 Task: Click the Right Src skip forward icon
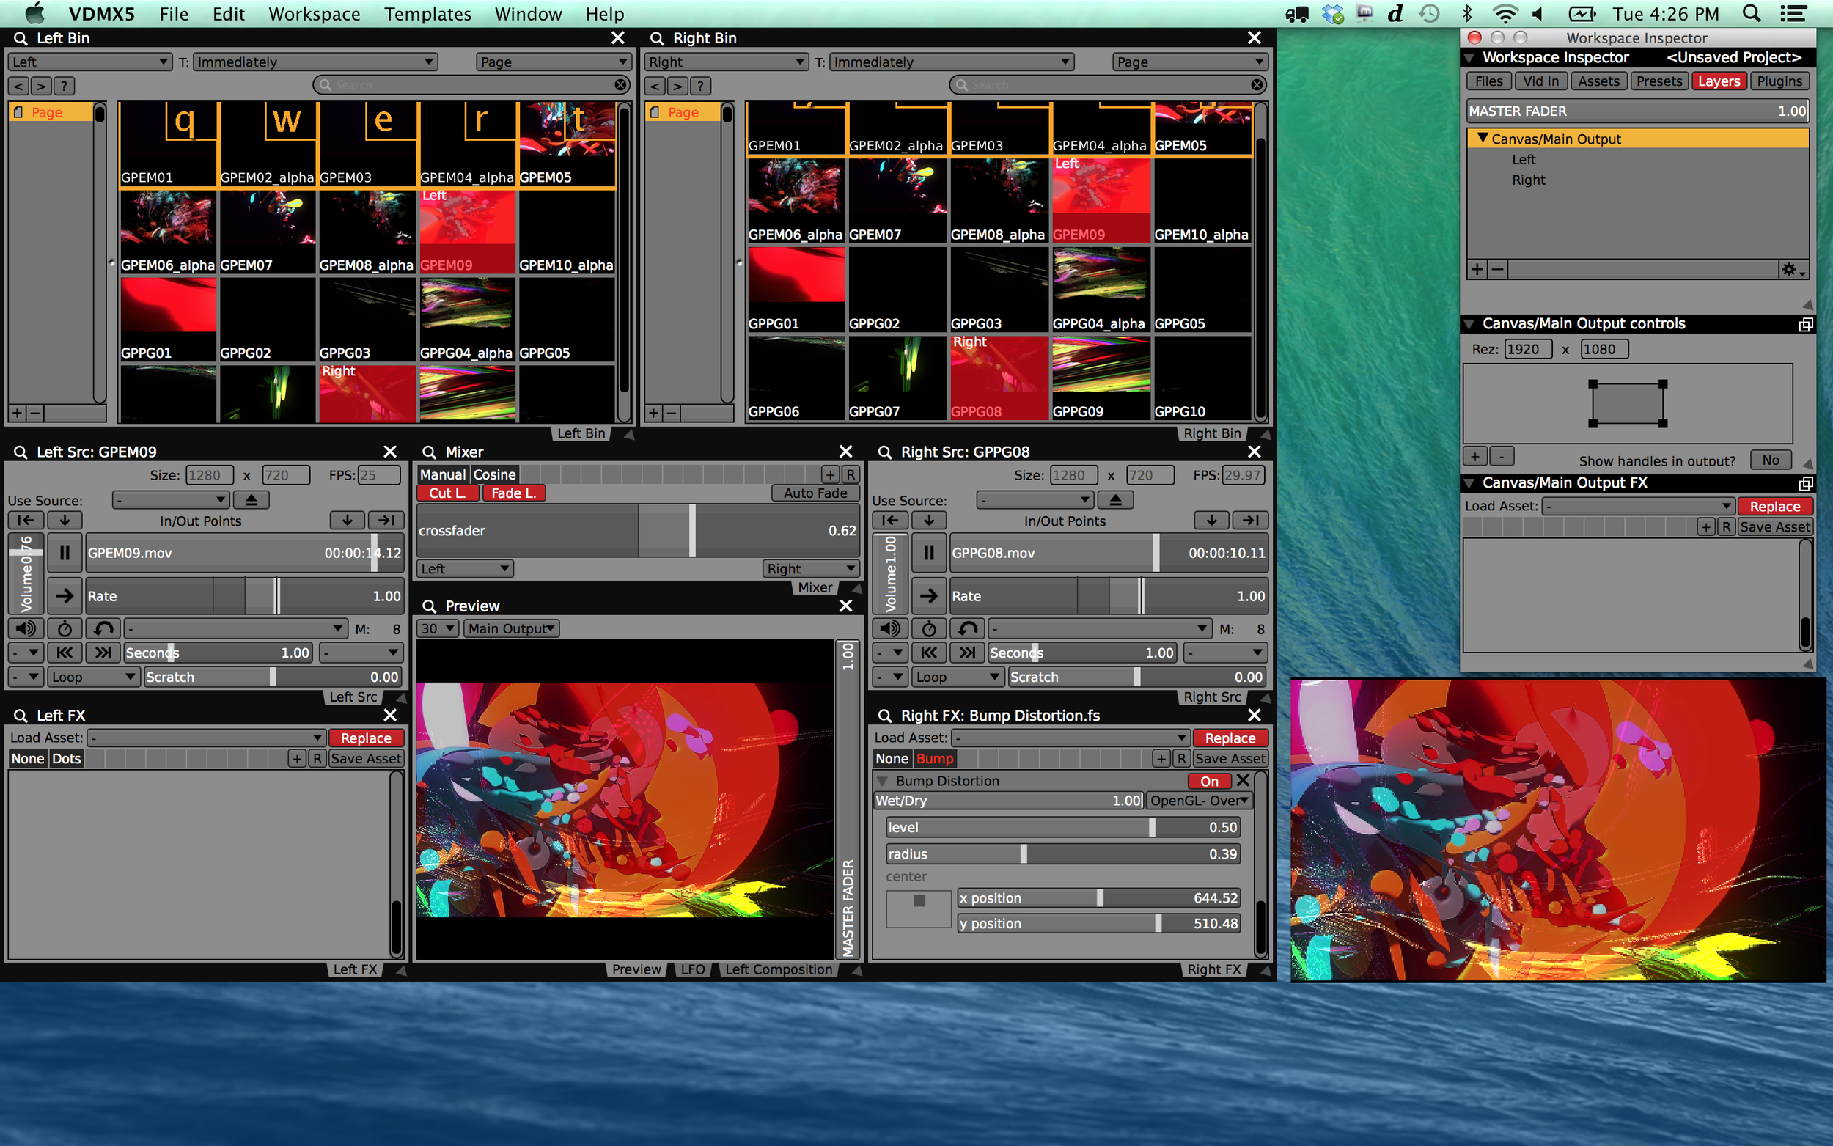pos(968,653)
